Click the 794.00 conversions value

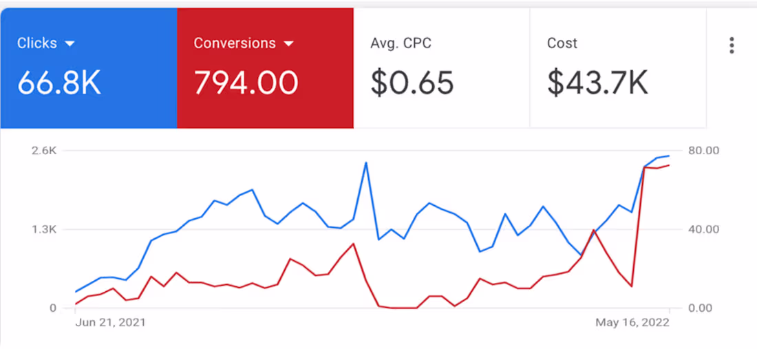coord(246,82)
